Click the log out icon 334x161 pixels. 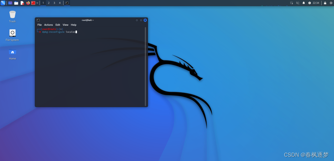[331, 3]
